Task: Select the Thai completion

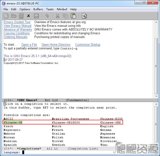Action: click(104, 145)
